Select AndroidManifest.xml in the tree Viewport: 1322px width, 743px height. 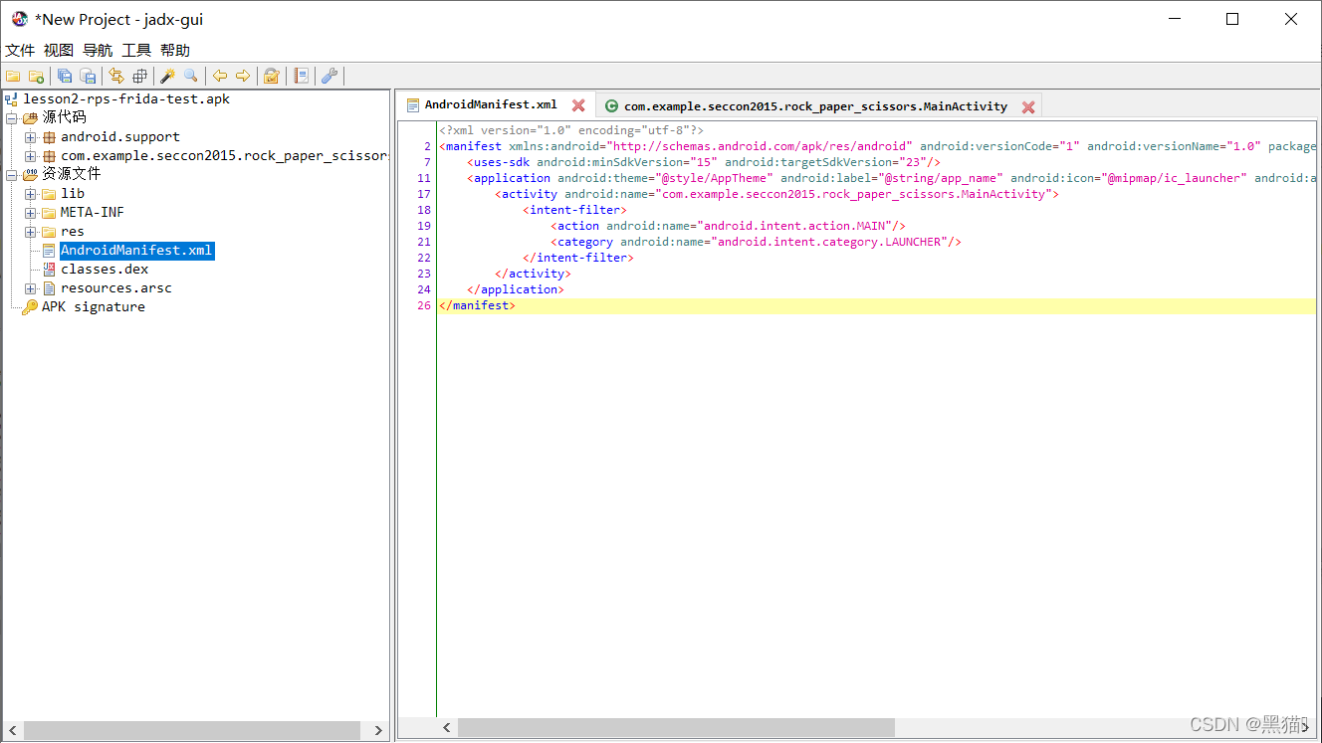137,251
